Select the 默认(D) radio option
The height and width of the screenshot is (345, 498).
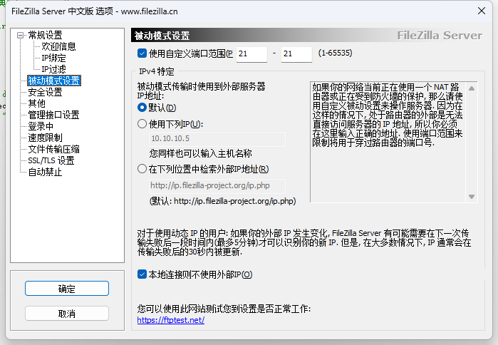(142, 108)
